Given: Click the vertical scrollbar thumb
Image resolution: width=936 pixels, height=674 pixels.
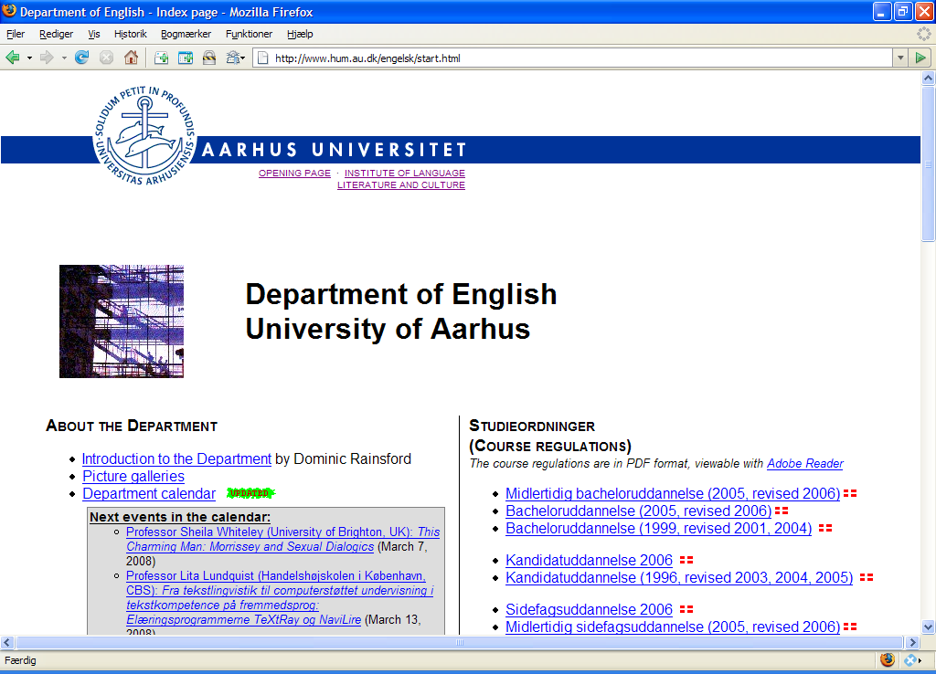Looking at the screenshot, I should click(x=928, y=163).
